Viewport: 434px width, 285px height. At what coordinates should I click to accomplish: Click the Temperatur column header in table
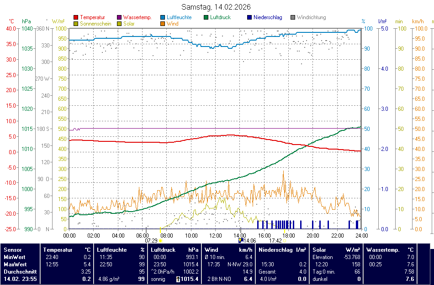point(58,250)
